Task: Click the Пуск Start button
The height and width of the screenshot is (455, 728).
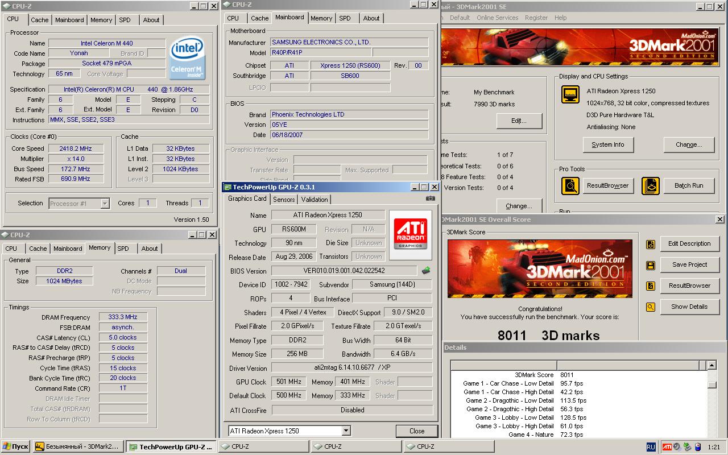Action: pyautogui.click(x=16, y=447)
